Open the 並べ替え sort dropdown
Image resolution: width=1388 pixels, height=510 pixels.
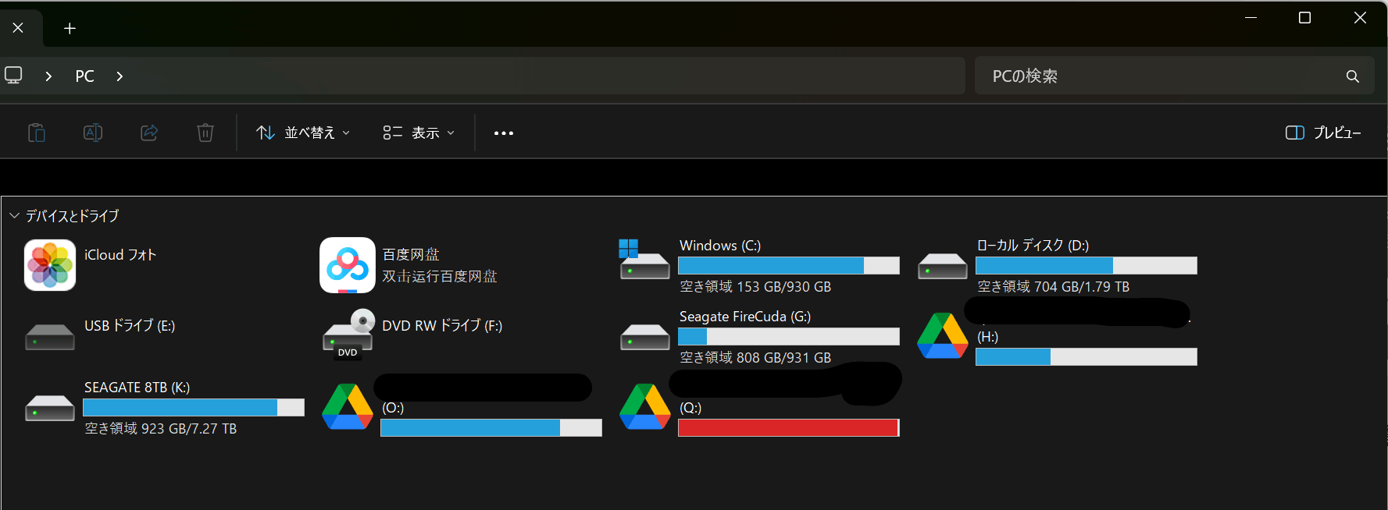(303, 133)
